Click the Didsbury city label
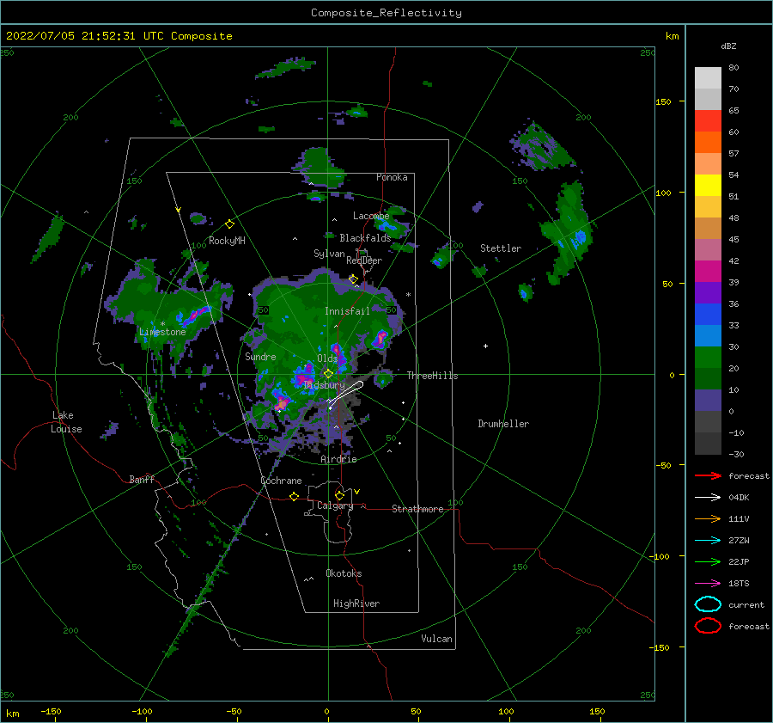773x723 pixels. (324, 385)
